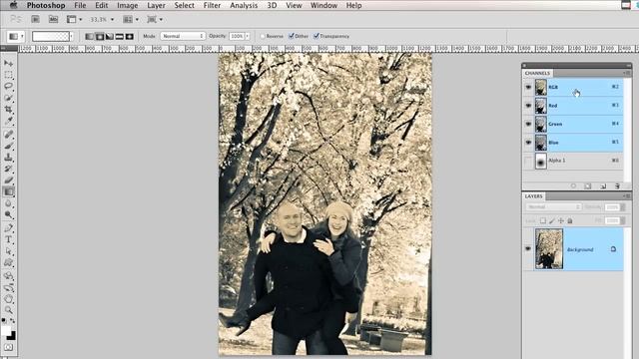Click Radial Gradient style button
Screen dimensions: 639x359
(x=100, y=36)
